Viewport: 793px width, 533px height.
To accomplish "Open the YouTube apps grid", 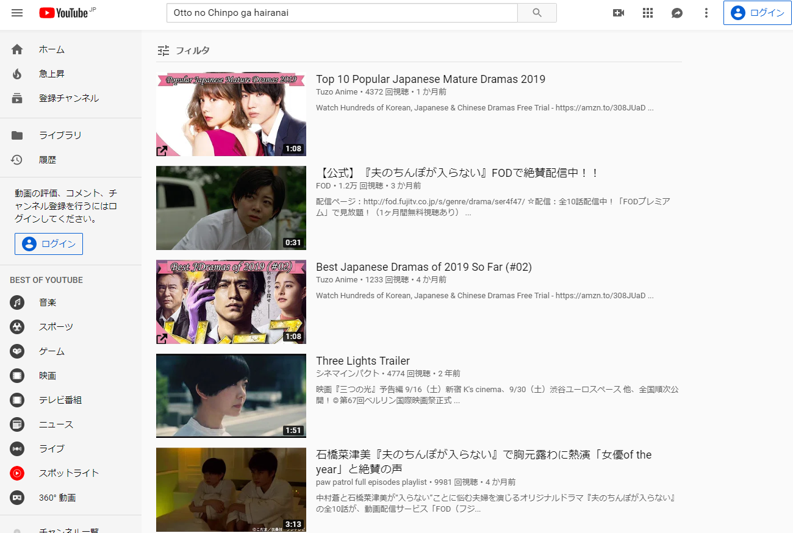I will click(x=648, y=13).
